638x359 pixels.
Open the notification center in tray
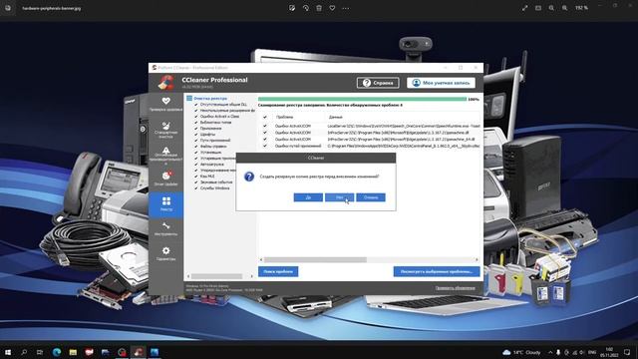tap(627, 352)
